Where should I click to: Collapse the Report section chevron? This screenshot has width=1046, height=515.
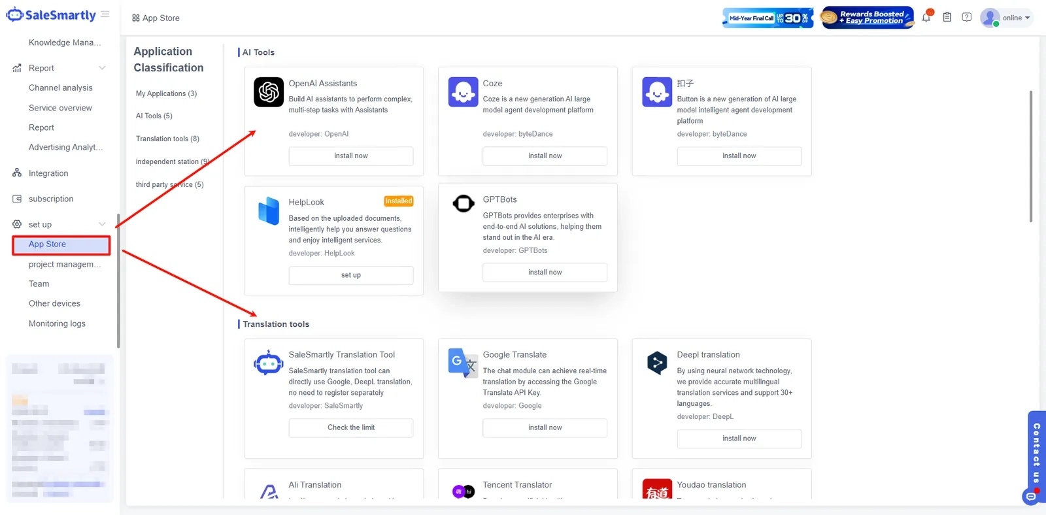click(x=102, y=68)
